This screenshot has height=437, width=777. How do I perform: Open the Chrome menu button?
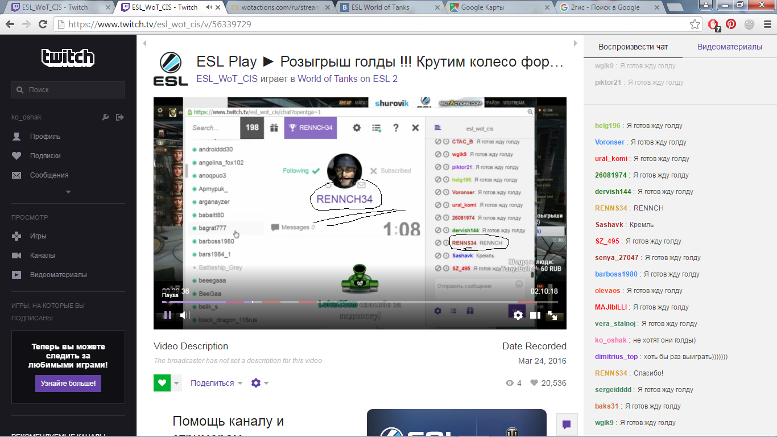pos(766,24)
